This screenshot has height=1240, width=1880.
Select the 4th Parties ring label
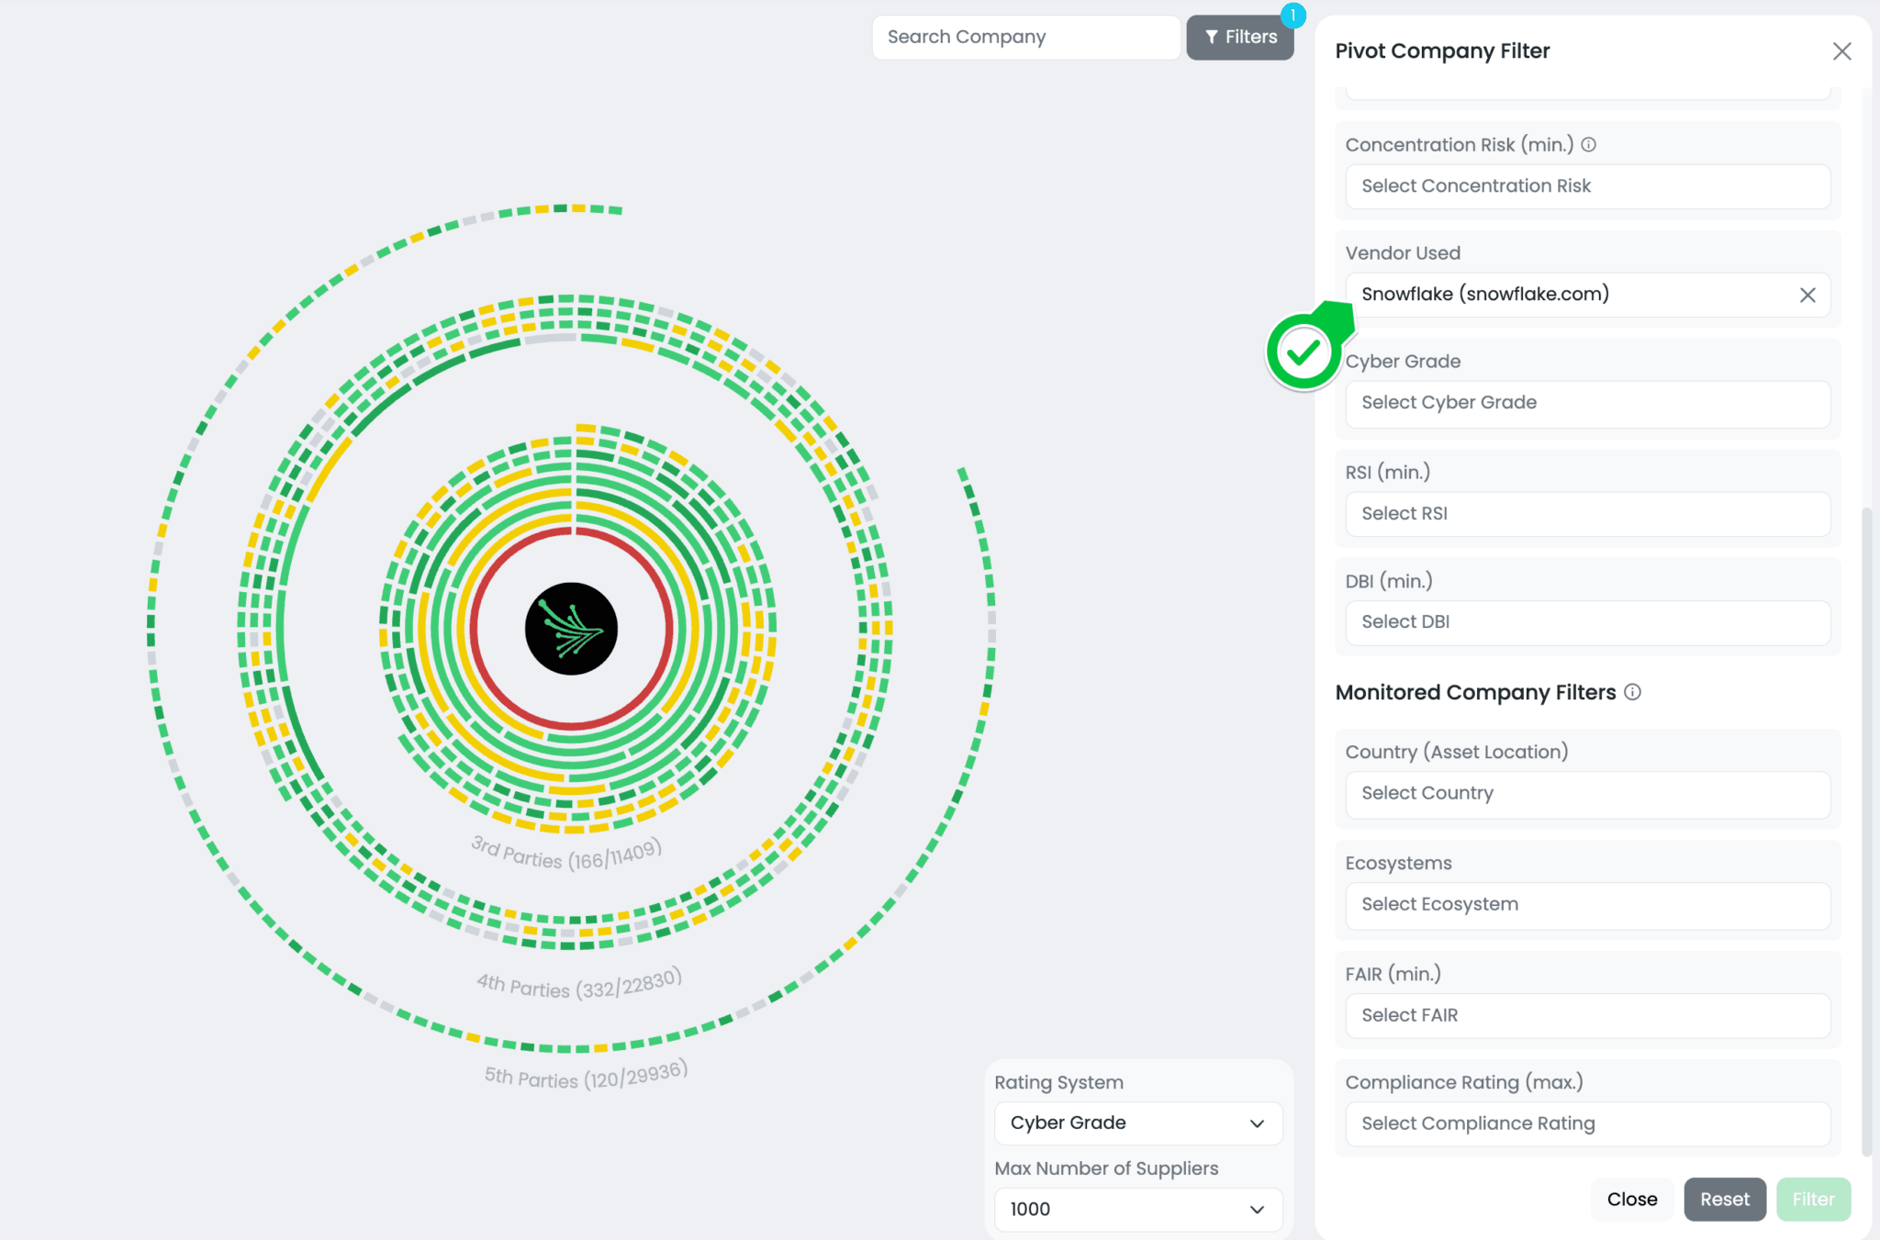pyautogui.click(x=578, y=984)
